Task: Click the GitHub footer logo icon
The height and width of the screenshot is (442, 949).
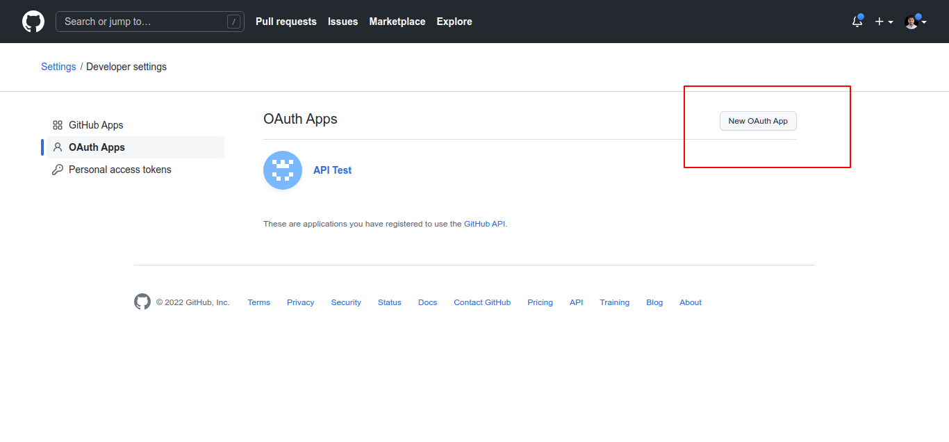Action: pos(142,302)
